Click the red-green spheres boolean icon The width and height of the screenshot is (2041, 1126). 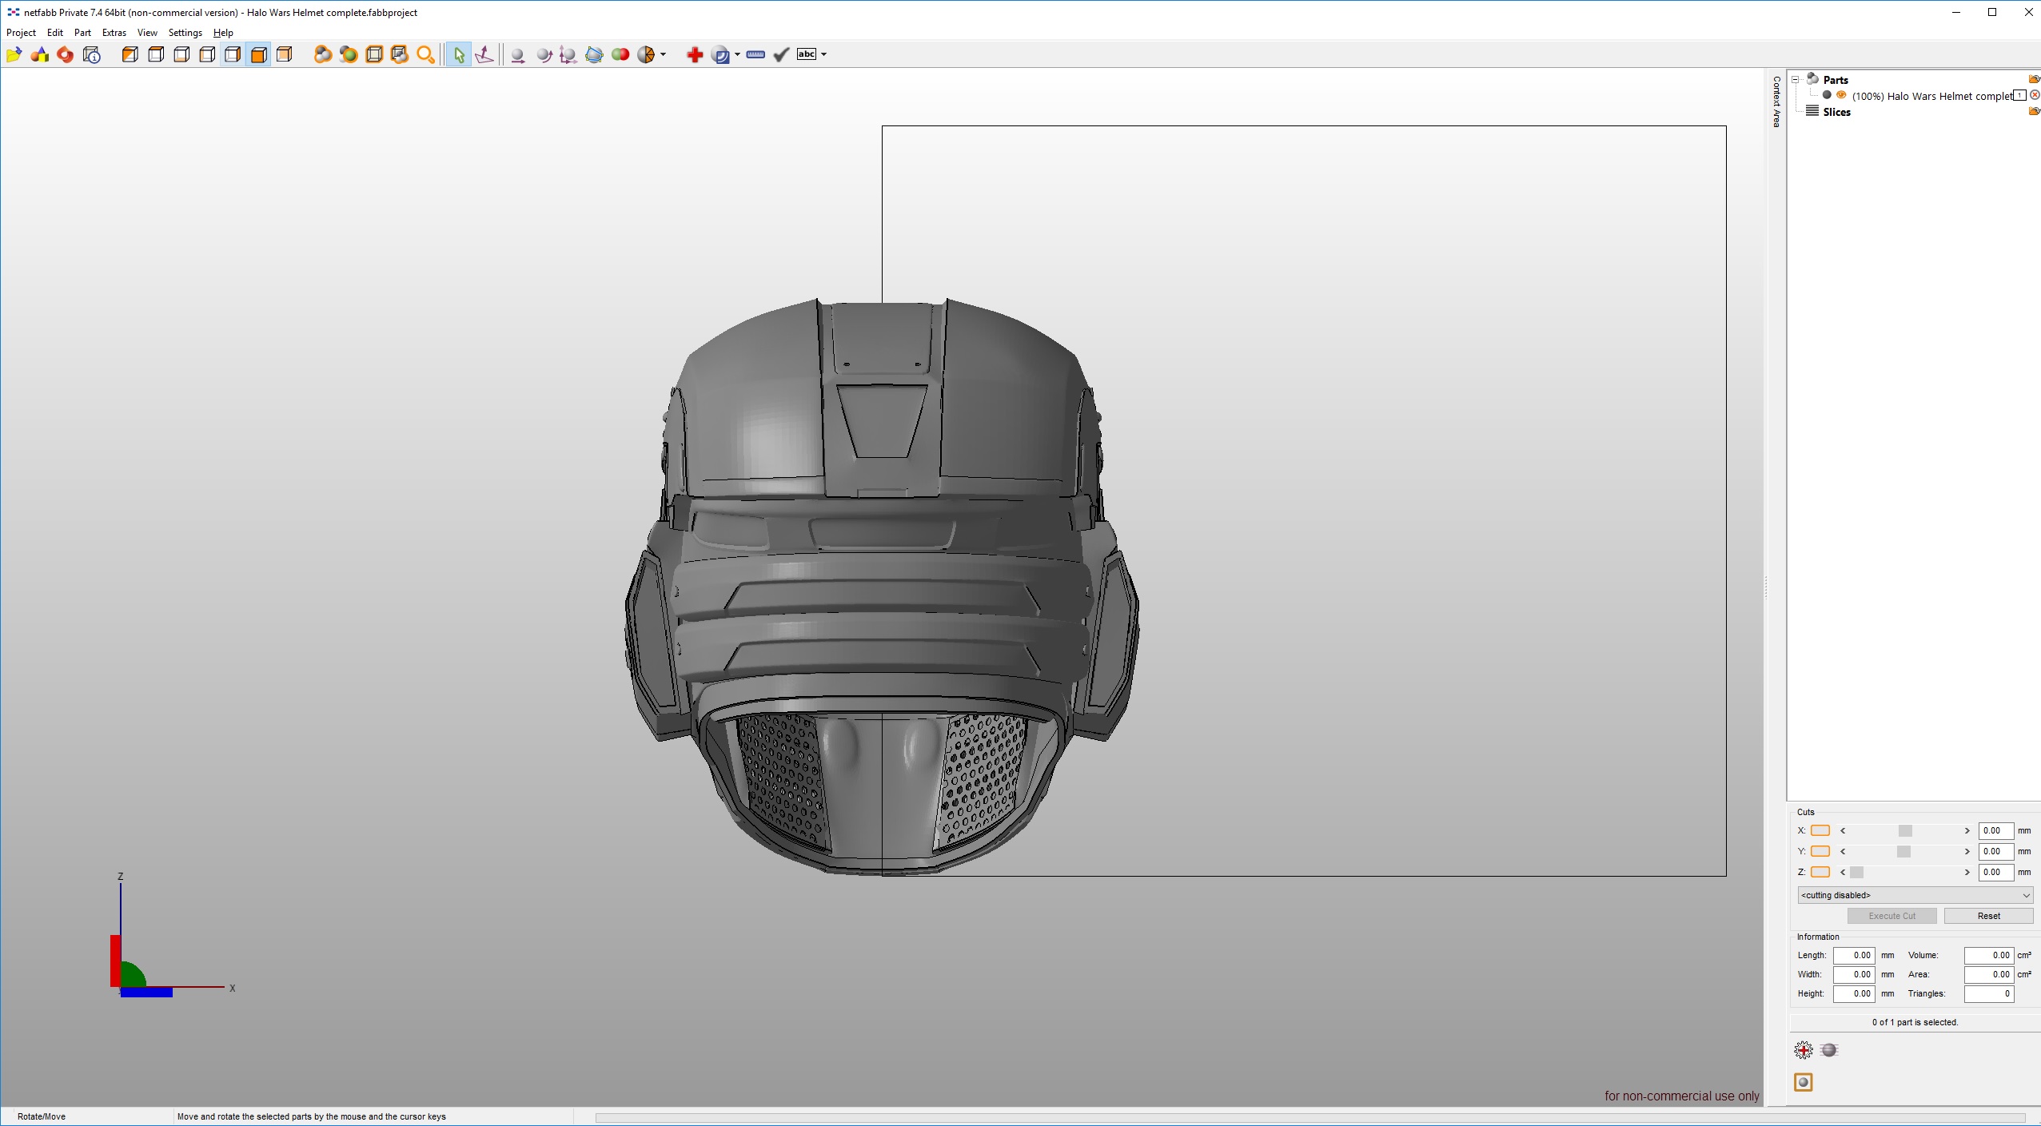[620, 54]
